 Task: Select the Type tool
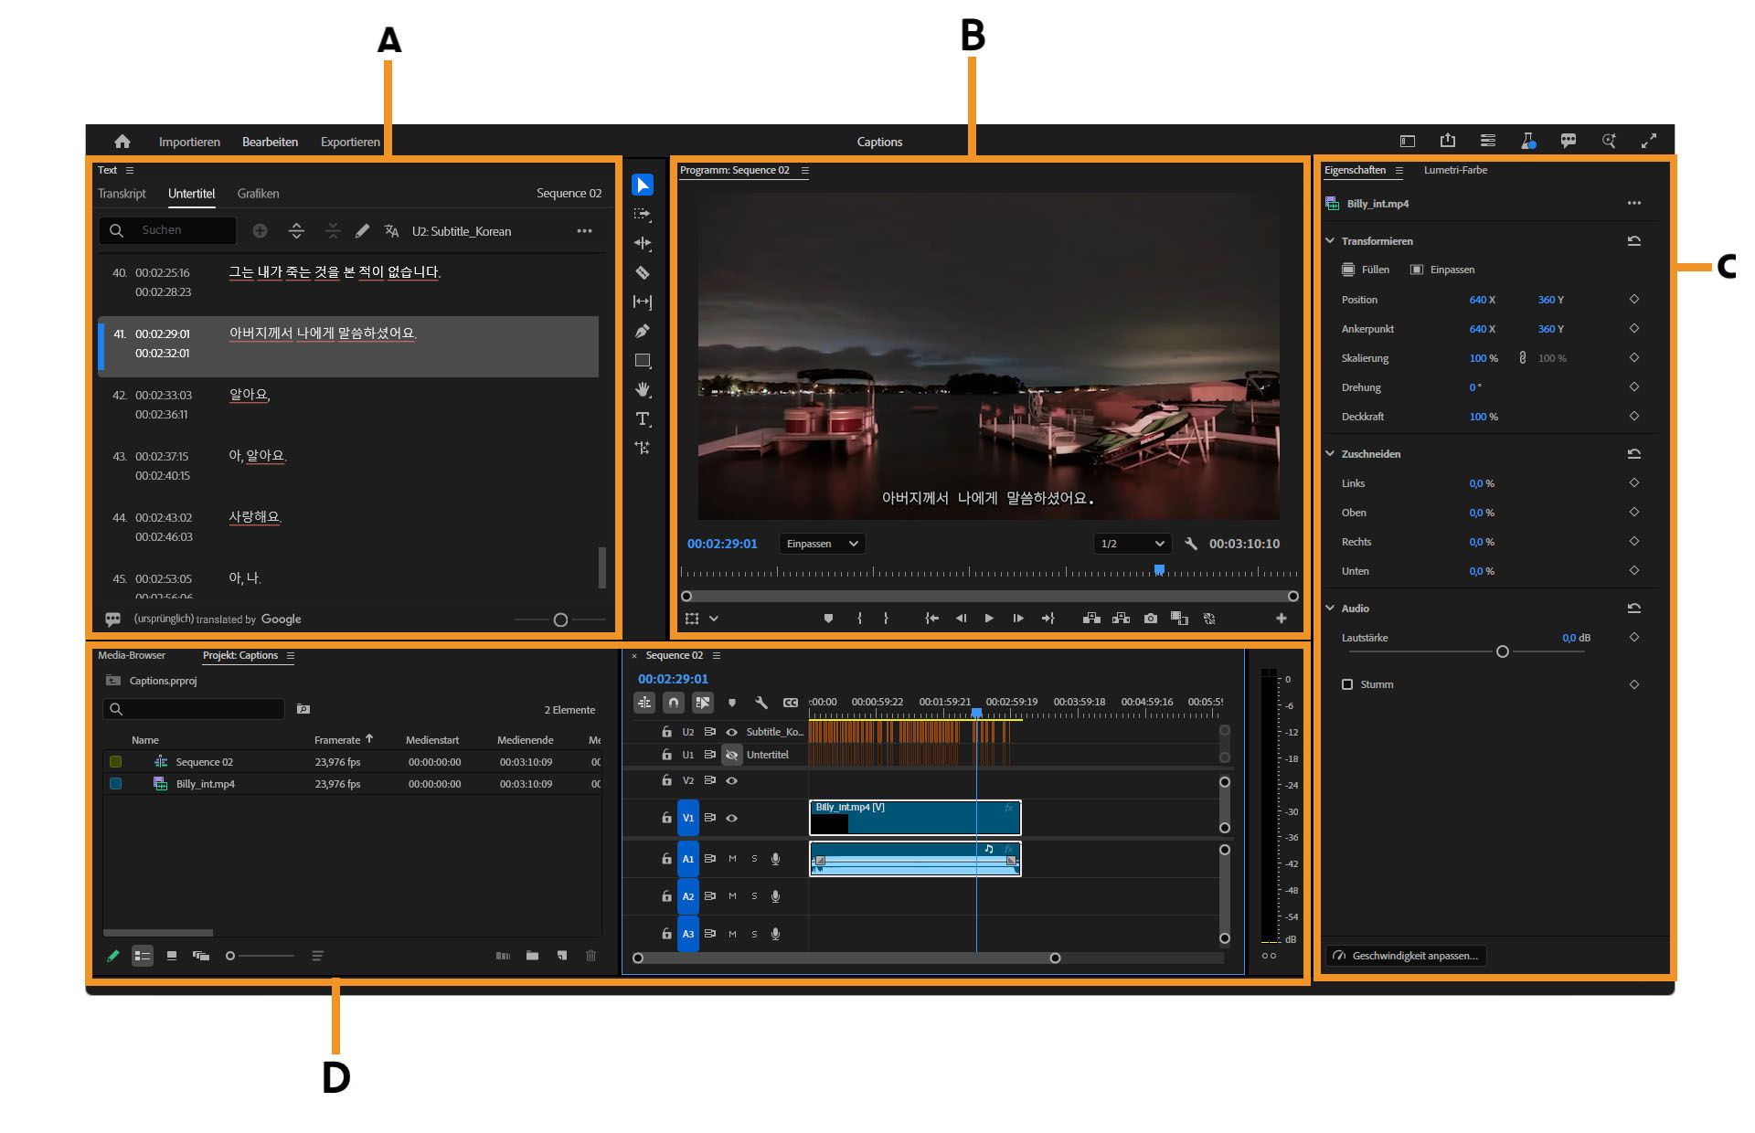[x=643, y=418]
